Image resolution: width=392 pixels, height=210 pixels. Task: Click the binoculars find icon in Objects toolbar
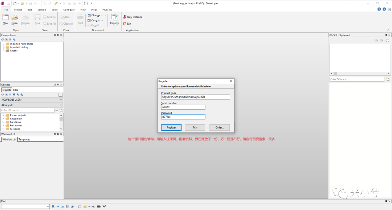pyautogui.click(x=14, y=95)
